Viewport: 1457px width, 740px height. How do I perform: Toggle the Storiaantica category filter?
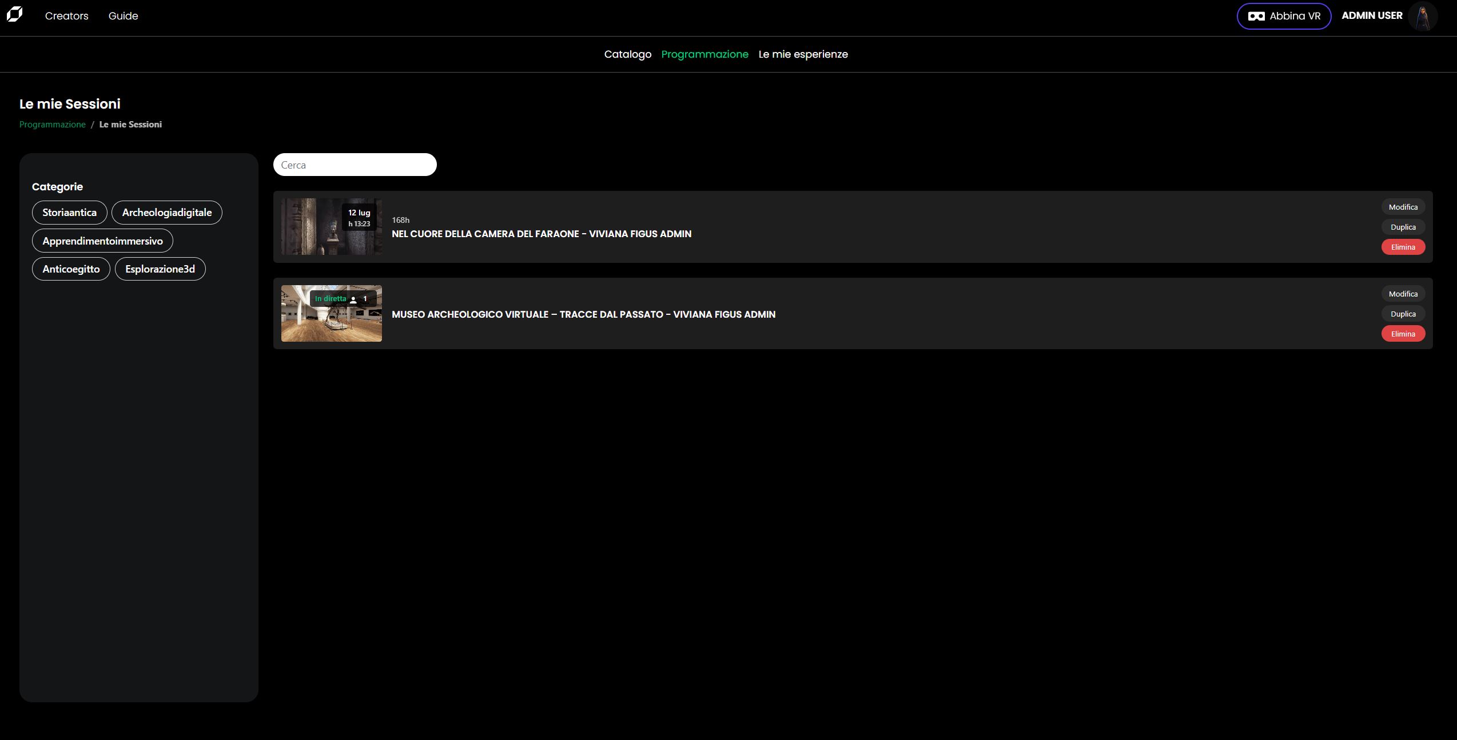[x=69, y=212]
